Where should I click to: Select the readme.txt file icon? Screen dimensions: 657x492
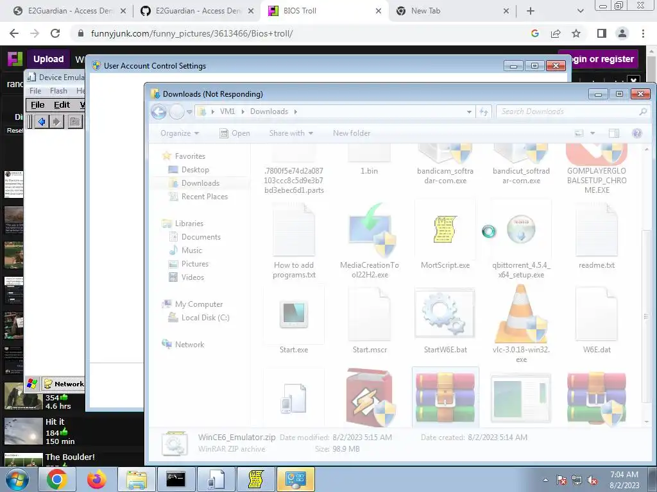click(597, 229)
